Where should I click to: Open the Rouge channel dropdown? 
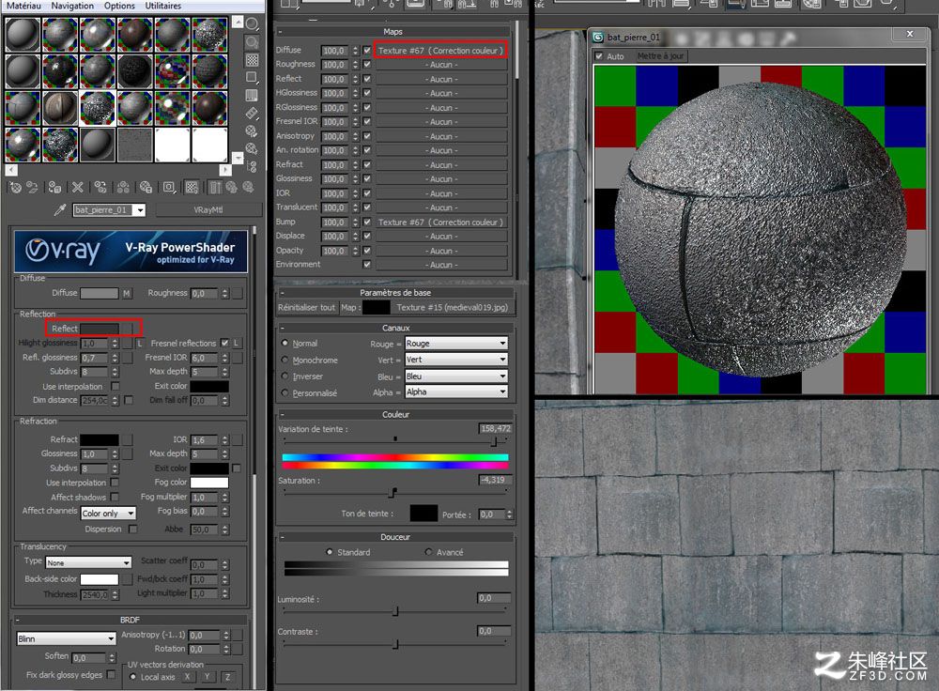click(456, 343)
